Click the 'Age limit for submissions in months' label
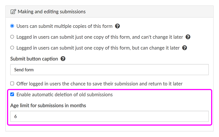This screenshot has height=137, width=219. point(48,106)
